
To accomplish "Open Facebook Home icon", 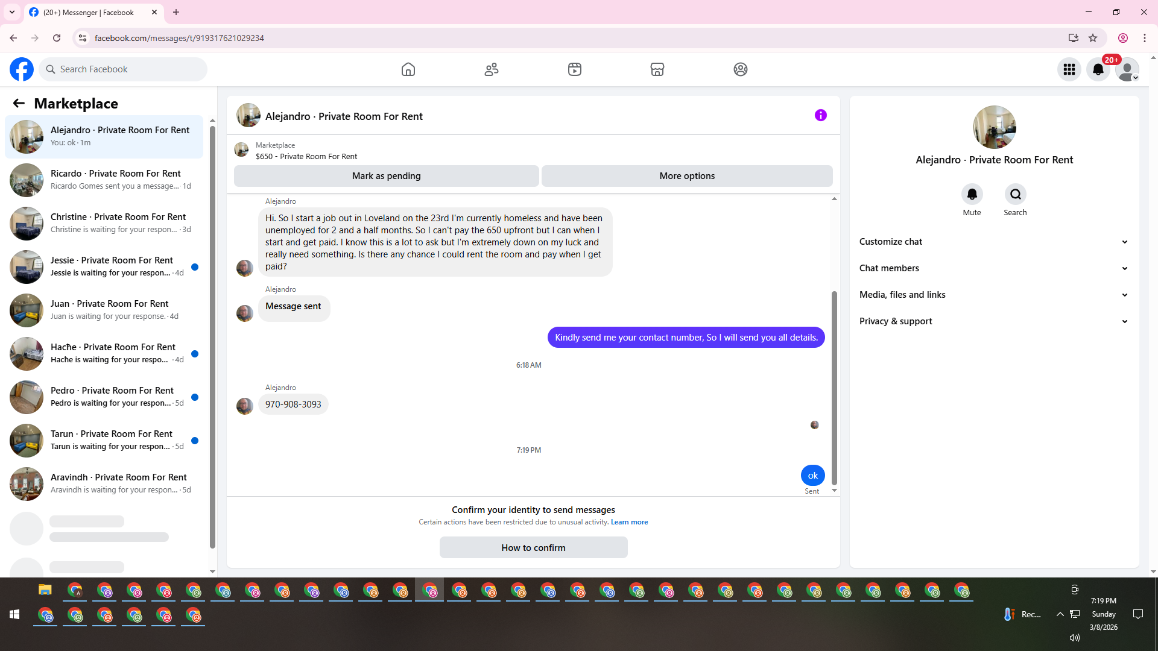I will pyautogui.click(x=408, y=69).
